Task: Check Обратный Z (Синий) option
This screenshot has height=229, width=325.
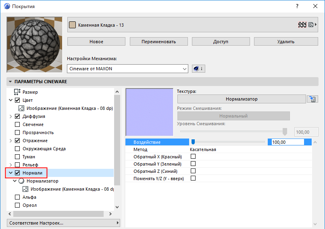Action: (193, 171)
